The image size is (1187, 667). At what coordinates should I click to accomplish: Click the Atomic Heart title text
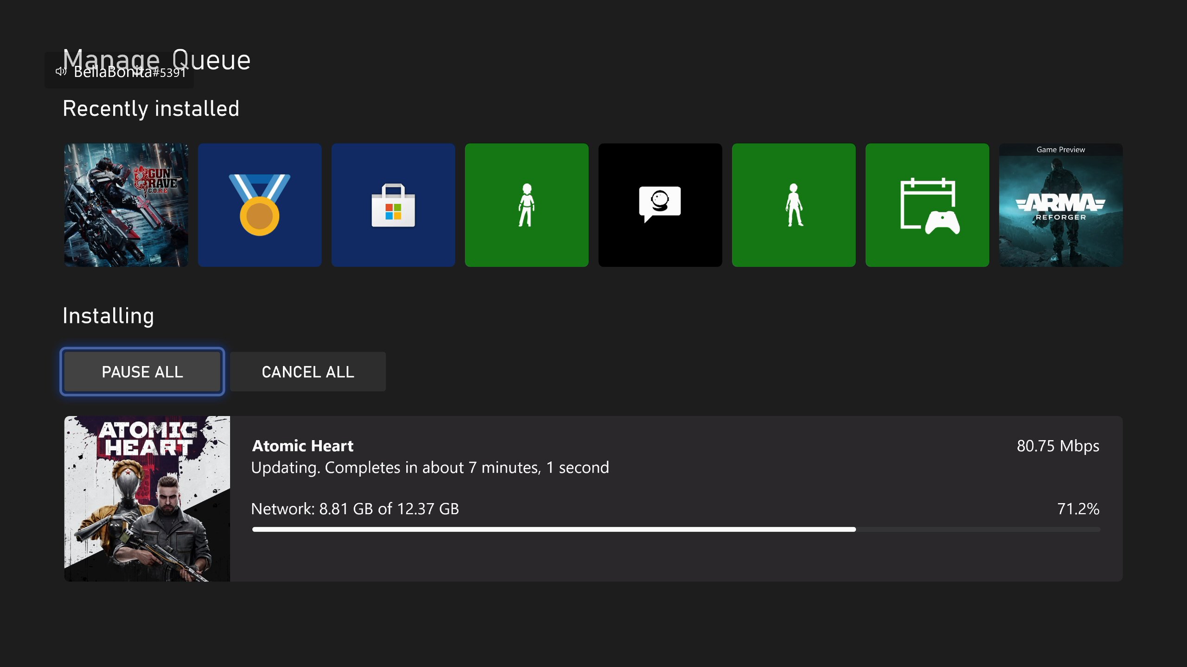click(303, 446)
